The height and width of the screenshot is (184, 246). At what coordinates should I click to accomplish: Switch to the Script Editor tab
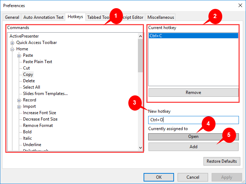133,17
